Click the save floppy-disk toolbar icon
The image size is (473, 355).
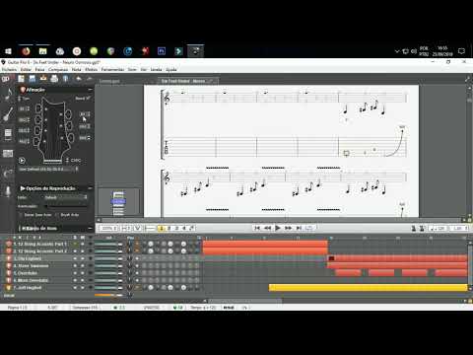coord(33,79)
